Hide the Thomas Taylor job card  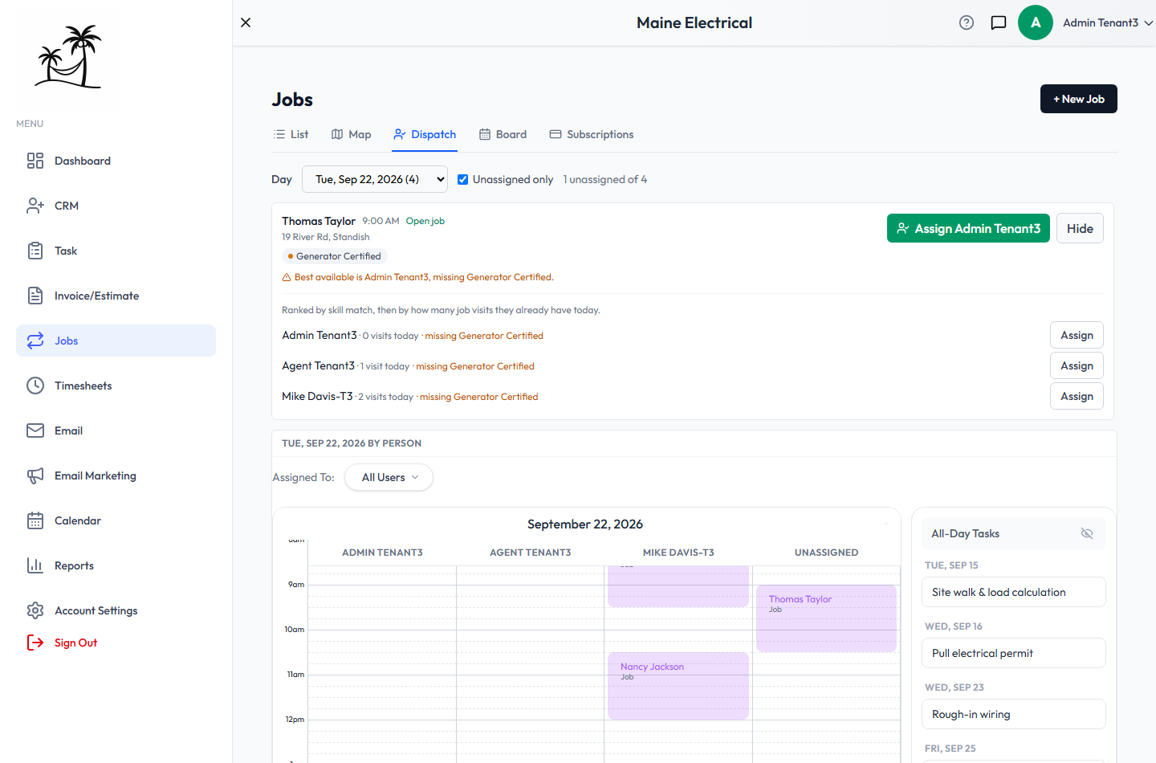click(x=1080, y=228)
